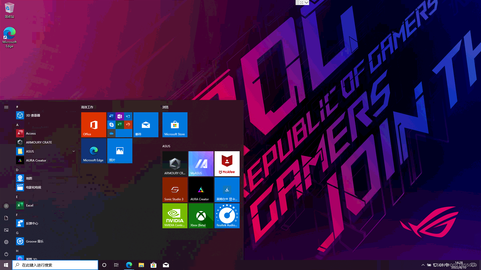Open the AURA Creator tile
Screen dimensions: 481x270
pyautogui.click(x=201, y=190)
